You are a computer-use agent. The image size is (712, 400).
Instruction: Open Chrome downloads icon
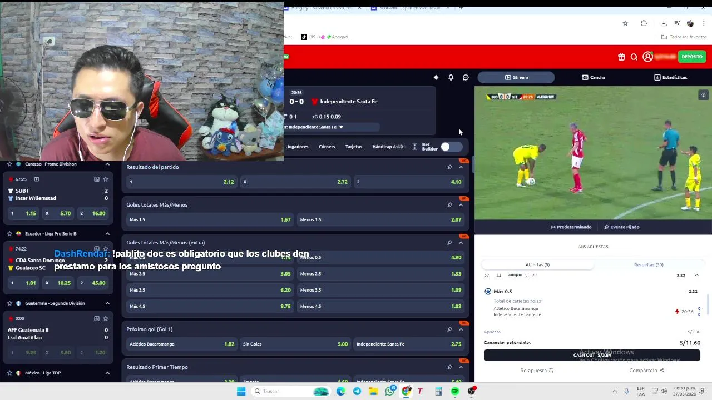tap(664, 23)
